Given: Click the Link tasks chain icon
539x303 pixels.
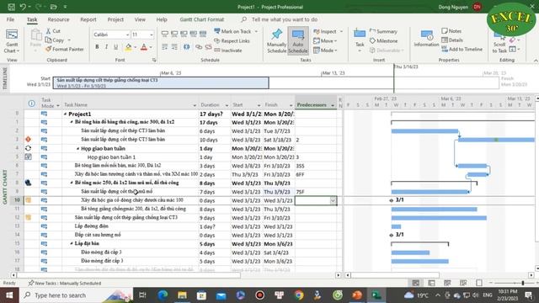Looking at the screenshot, I should point(199,47).
